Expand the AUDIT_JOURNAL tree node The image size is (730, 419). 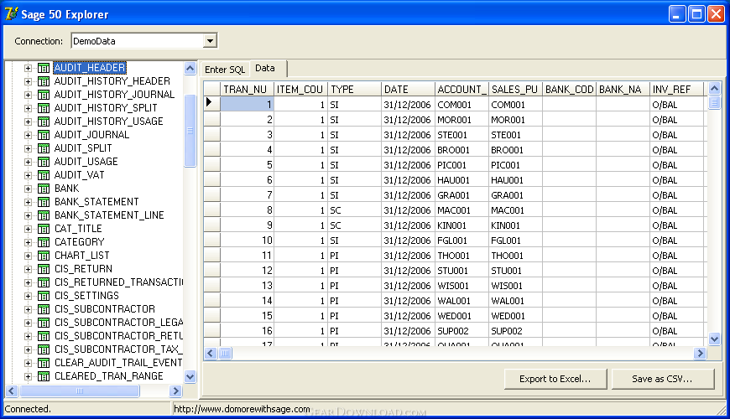tap(28, 135)
